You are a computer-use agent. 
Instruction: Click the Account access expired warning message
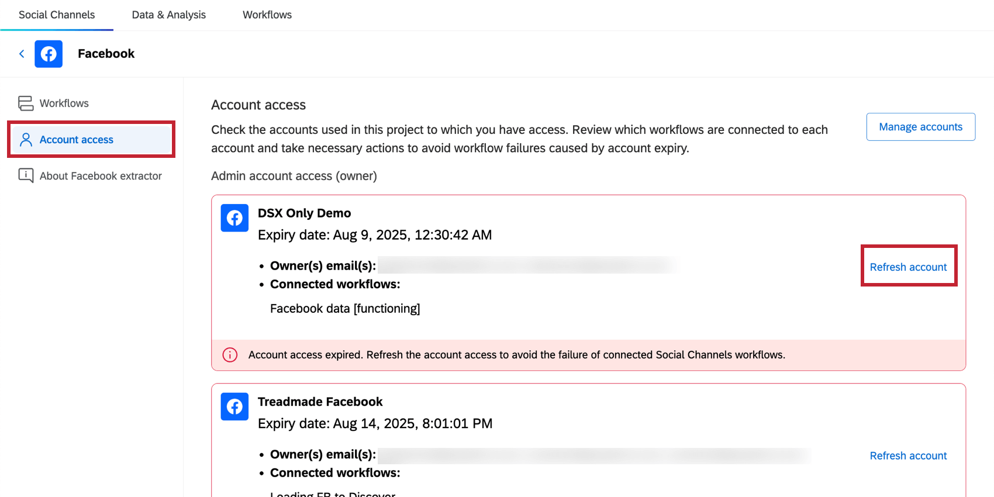[516, 355]
